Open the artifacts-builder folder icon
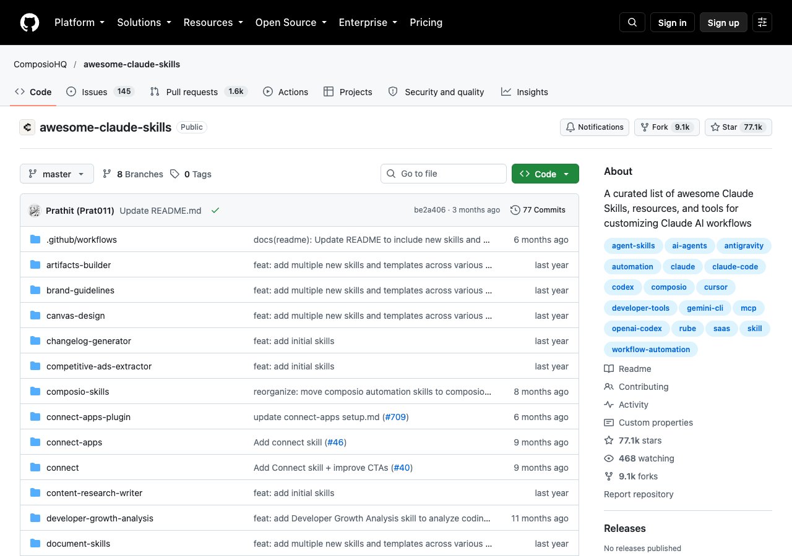The width and height of the screenshot is (792, 556). (x=35, y=265)
